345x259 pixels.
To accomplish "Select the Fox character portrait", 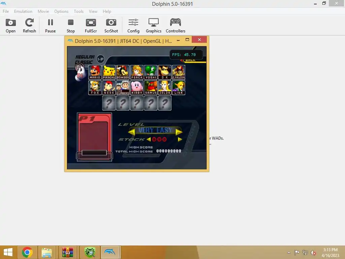I will [95, 88].
